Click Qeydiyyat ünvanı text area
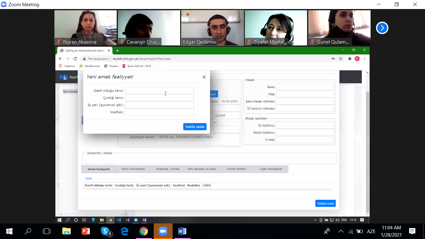Screen dimensions: 425x239 (198, 139)
